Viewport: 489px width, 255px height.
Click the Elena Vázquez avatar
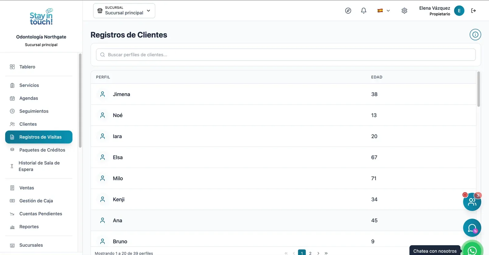tap(459, 11)
